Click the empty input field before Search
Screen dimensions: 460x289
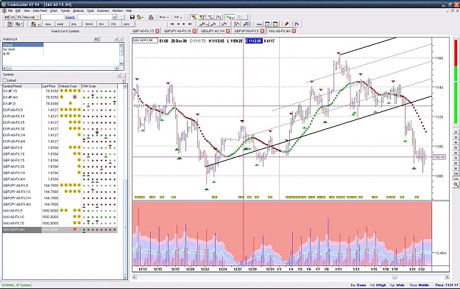(x=52, y=18)
